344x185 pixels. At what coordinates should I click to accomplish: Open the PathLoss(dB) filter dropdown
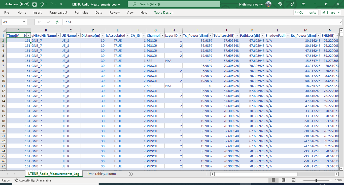pyautogui.click(x=263, y=35)
